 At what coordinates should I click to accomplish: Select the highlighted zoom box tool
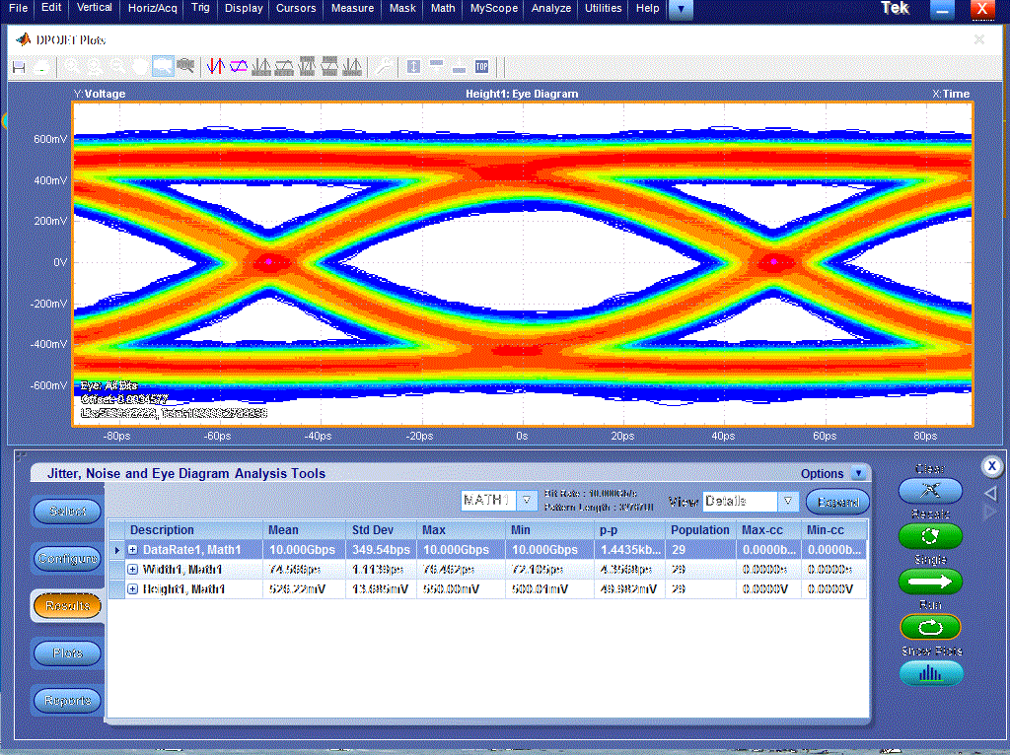tap(163, 66)
